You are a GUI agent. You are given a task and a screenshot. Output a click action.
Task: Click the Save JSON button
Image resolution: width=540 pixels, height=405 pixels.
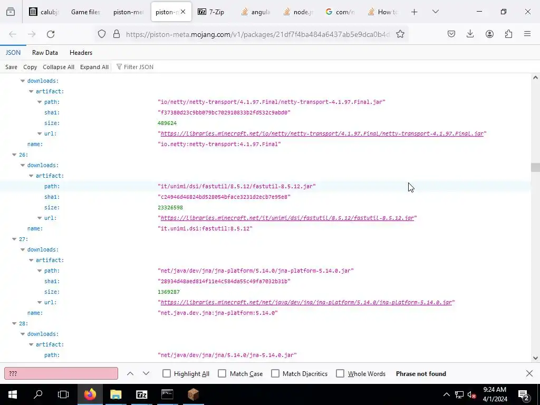[x=11, y=67]
